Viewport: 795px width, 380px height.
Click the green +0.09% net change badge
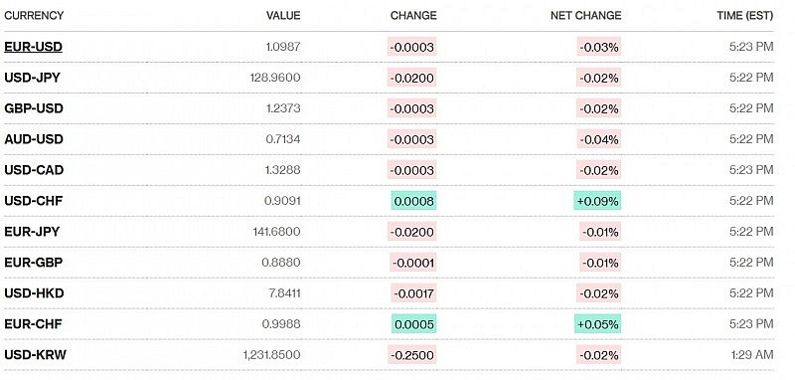click(x=597, y=201)
